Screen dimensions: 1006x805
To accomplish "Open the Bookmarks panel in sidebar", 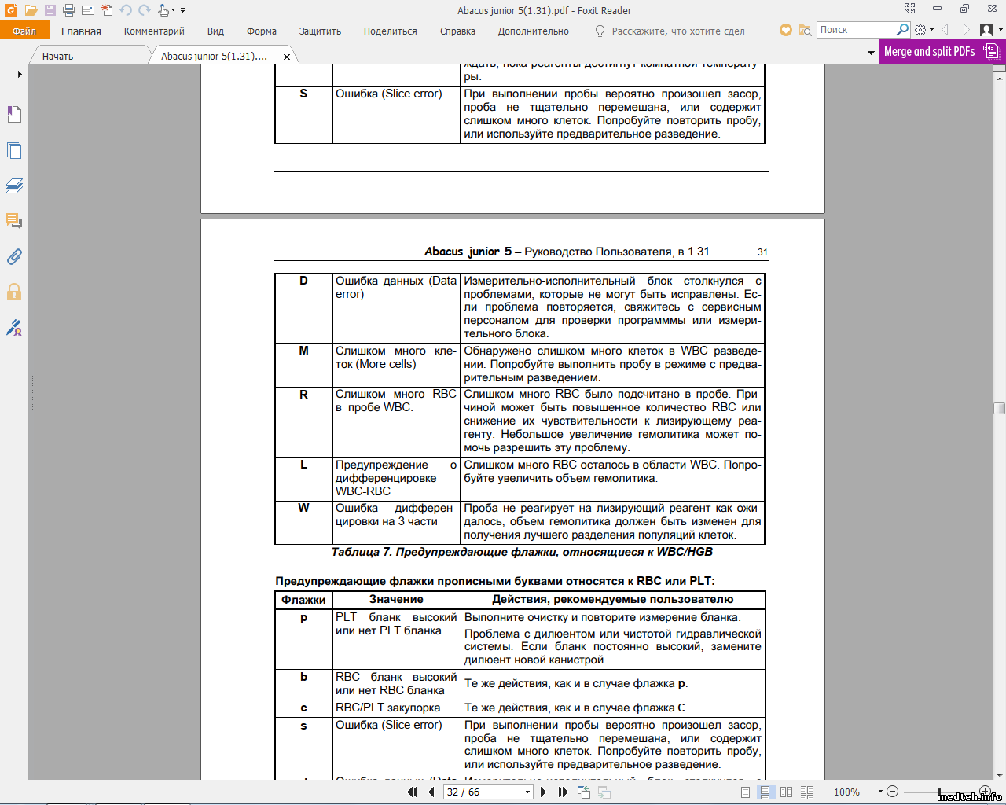I will [x=14, y=115].
